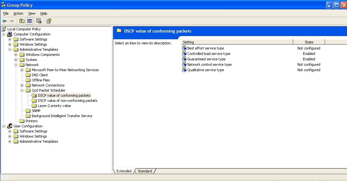
Task: Click the Group Policy title bar icon
Action: pos(3,5)
